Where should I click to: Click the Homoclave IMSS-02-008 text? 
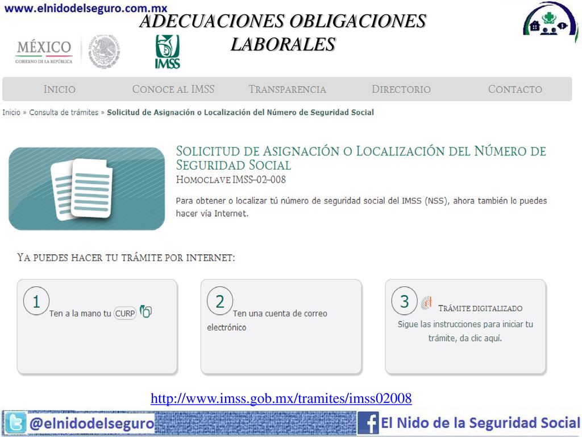tap(231, 179)
